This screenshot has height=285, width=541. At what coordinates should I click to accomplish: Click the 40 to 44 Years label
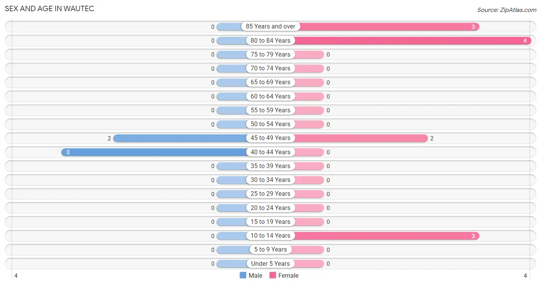pos(270,152)
